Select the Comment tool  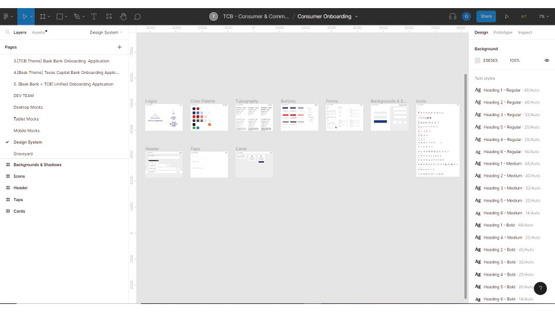137,17
